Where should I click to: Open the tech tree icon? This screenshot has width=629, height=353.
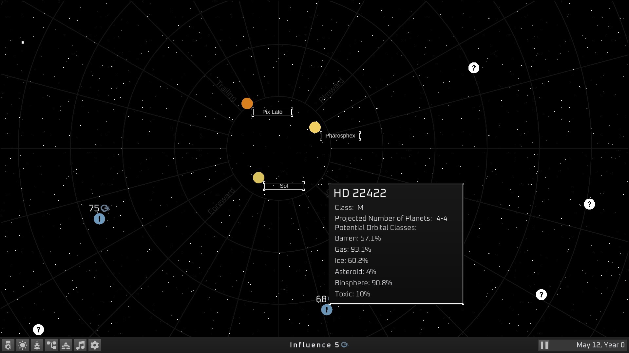pyautogui.click(x=51, y=345)
